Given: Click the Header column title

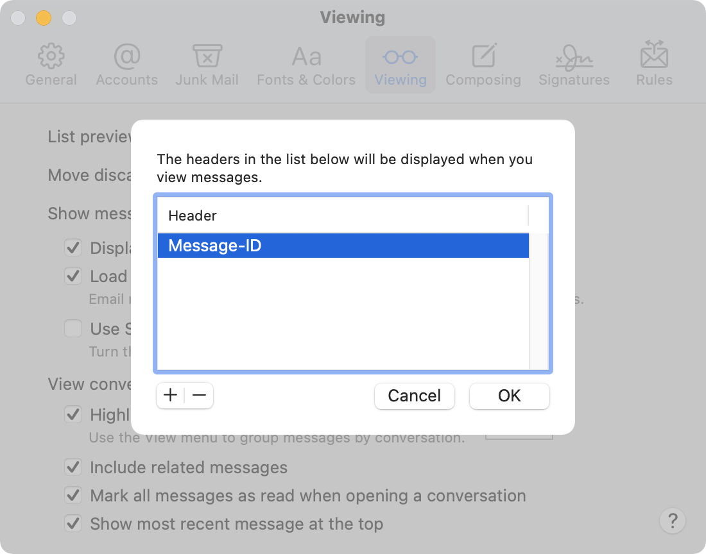Looking at the screenshot, I should [x=193, y=216].
